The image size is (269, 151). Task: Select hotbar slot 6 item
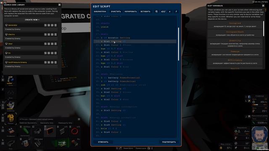[11, 143]
